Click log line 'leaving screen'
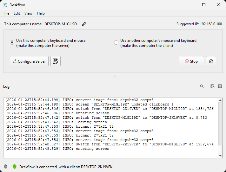This screenshot has width=226, height=172. (x=56, y=122)
